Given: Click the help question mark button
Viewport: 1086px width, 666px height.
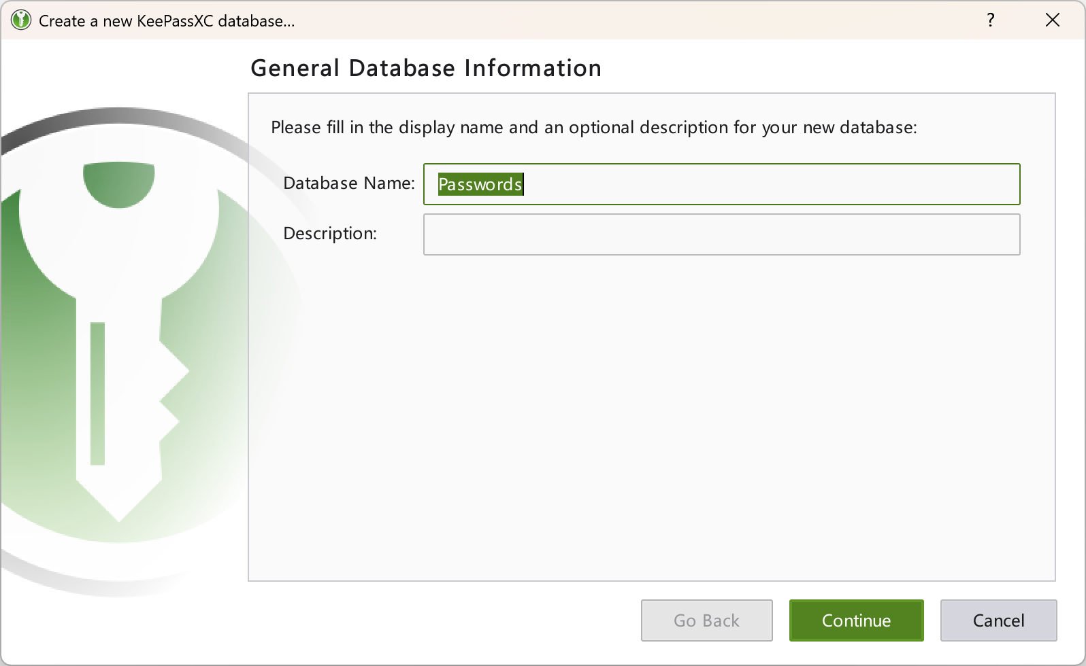Looking at the screenshot, I should [991, 20].
